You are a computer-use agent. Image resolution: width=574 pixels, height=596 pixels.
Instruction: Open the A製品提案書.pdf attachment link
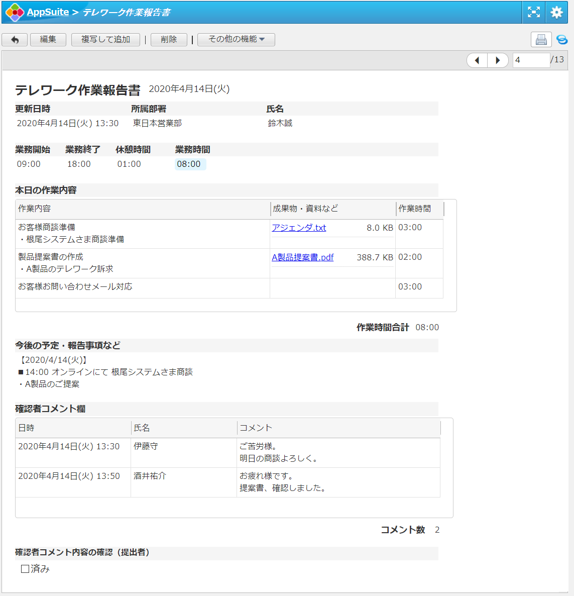[x=302, y=257]
